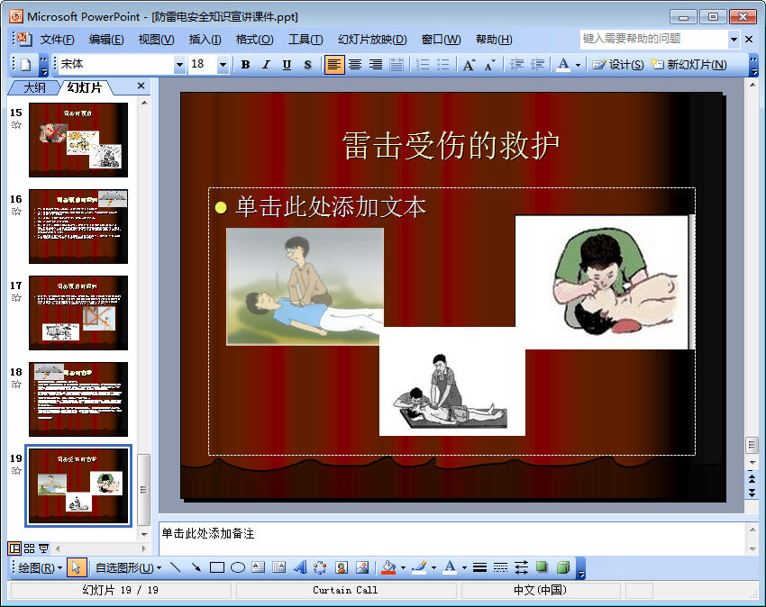Select the Line drawing tool
Screen dimensions: 766x607
176,567
